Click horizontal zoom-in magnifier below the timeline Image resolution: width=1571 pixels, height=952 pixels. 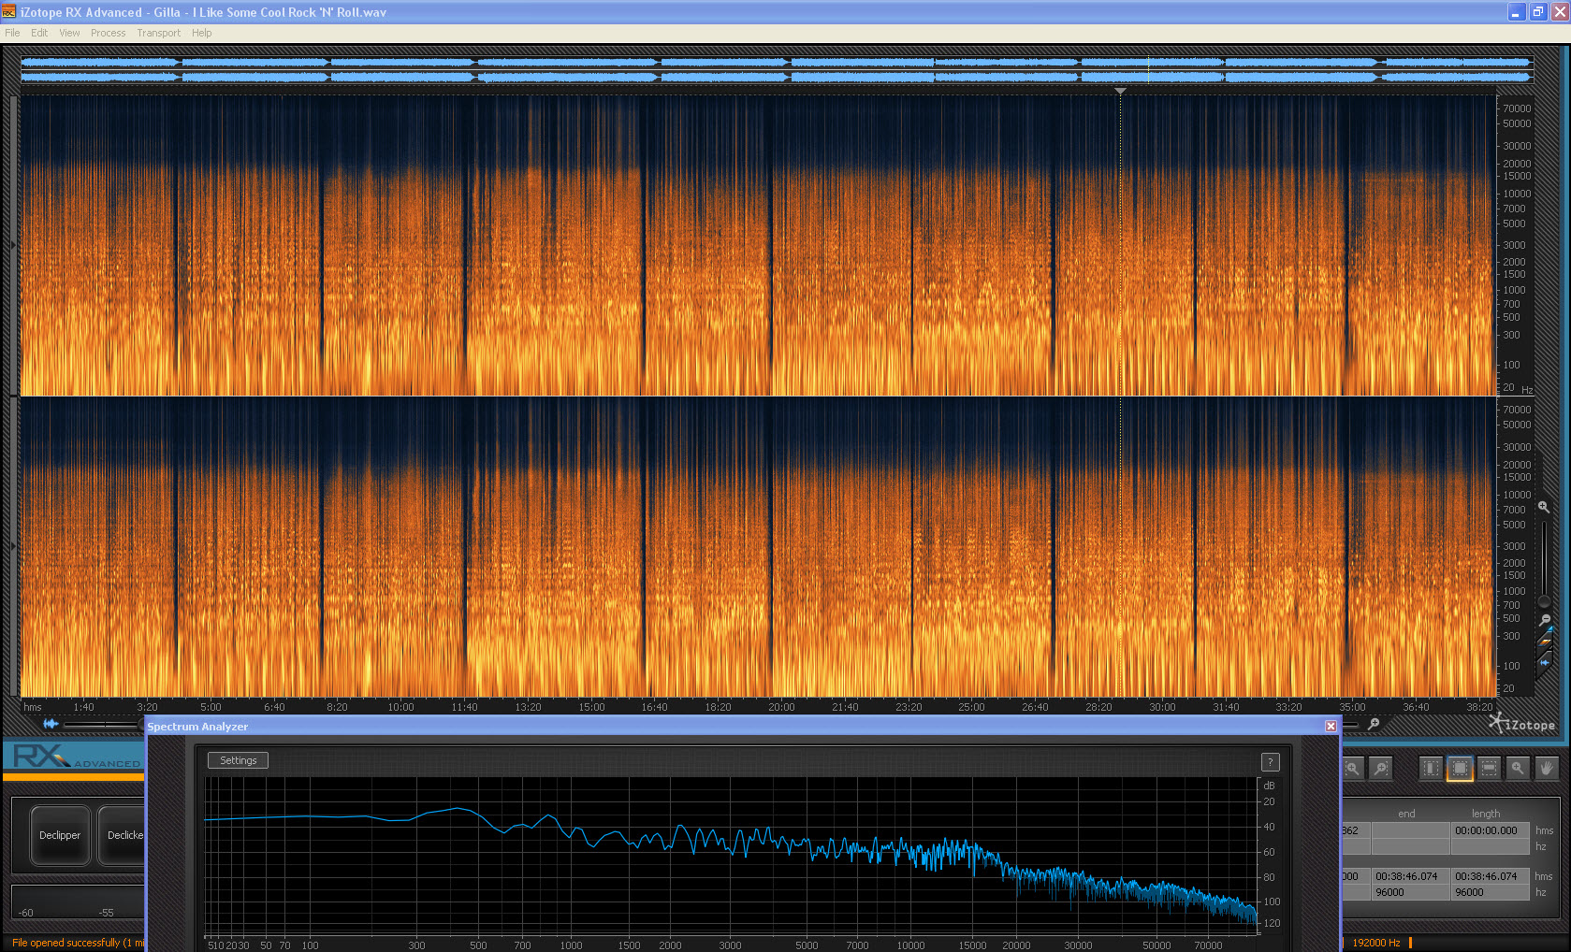click(1374, 724)
